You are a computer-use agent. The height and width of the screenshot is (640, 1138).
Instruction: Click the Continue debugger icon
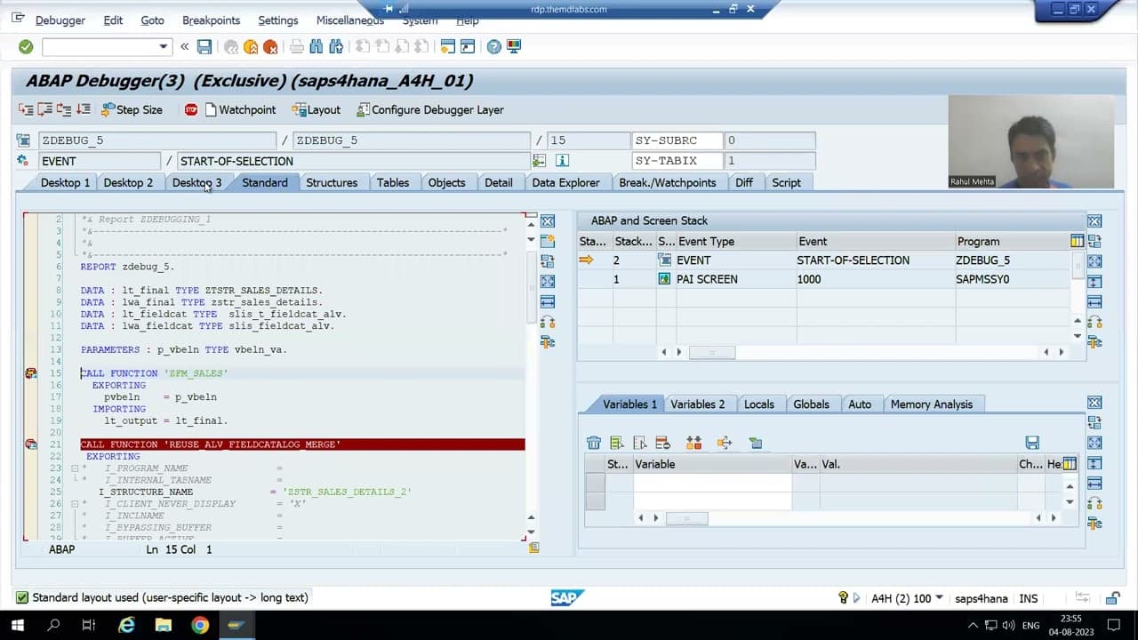84,109
